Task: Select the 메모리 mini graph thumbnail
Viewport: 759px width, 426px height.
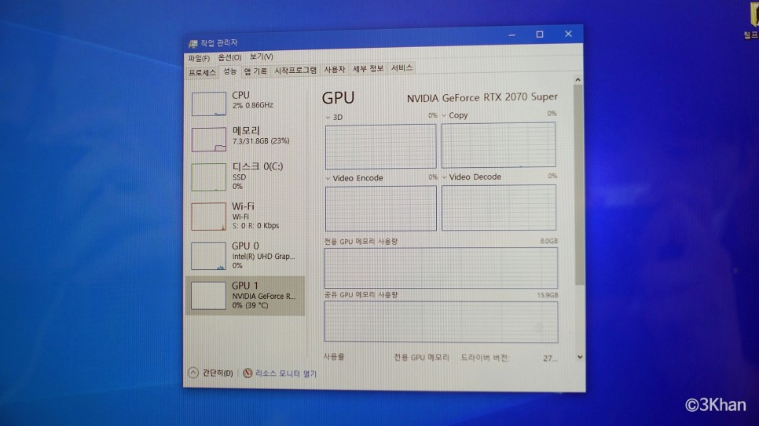Action: click(209, 140)
